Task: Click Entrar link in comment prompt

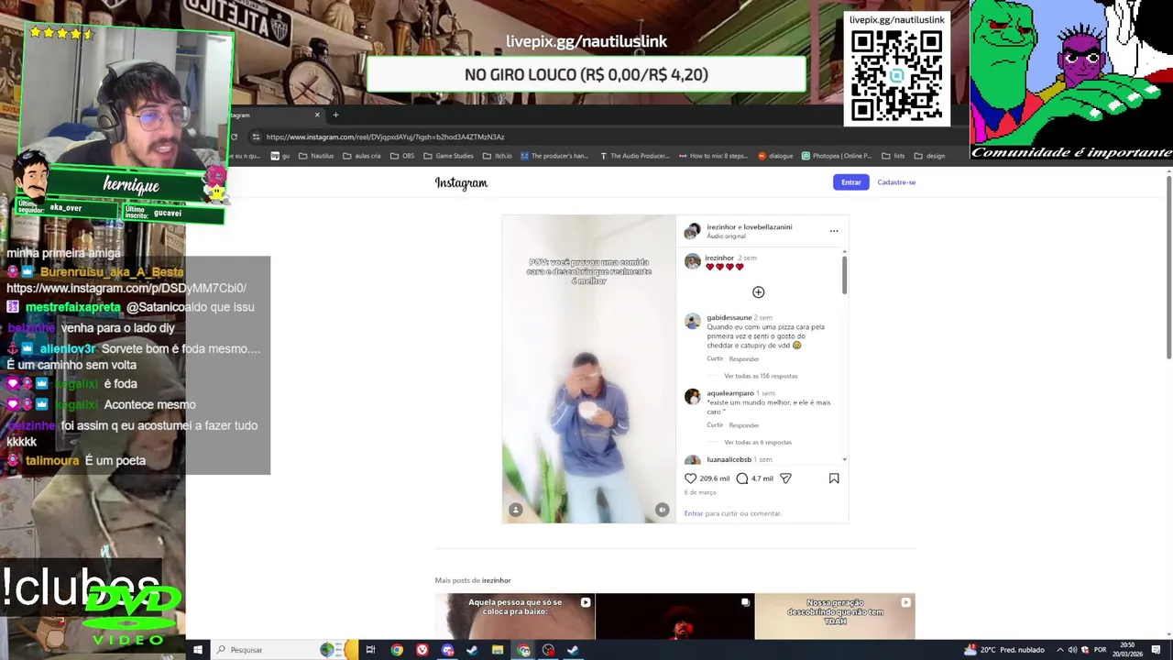Action: pos(694,513)
